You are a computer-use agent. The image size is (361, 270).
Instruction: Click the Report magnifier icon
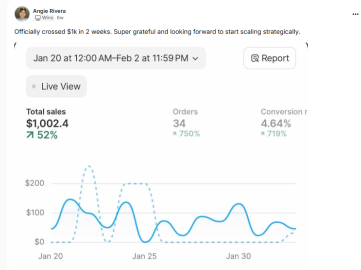coord(255,58)
